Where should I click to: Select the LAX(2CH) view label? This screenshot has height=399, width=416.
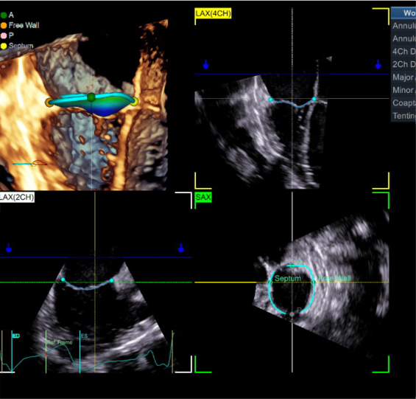[17, 197]
